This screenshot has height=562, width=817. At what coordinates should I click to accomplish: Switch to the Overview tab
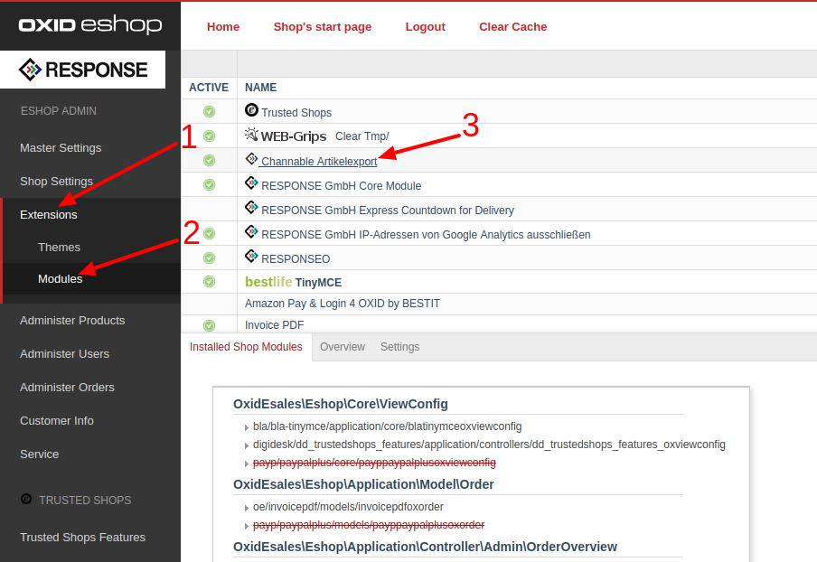(x=343, y=347)
